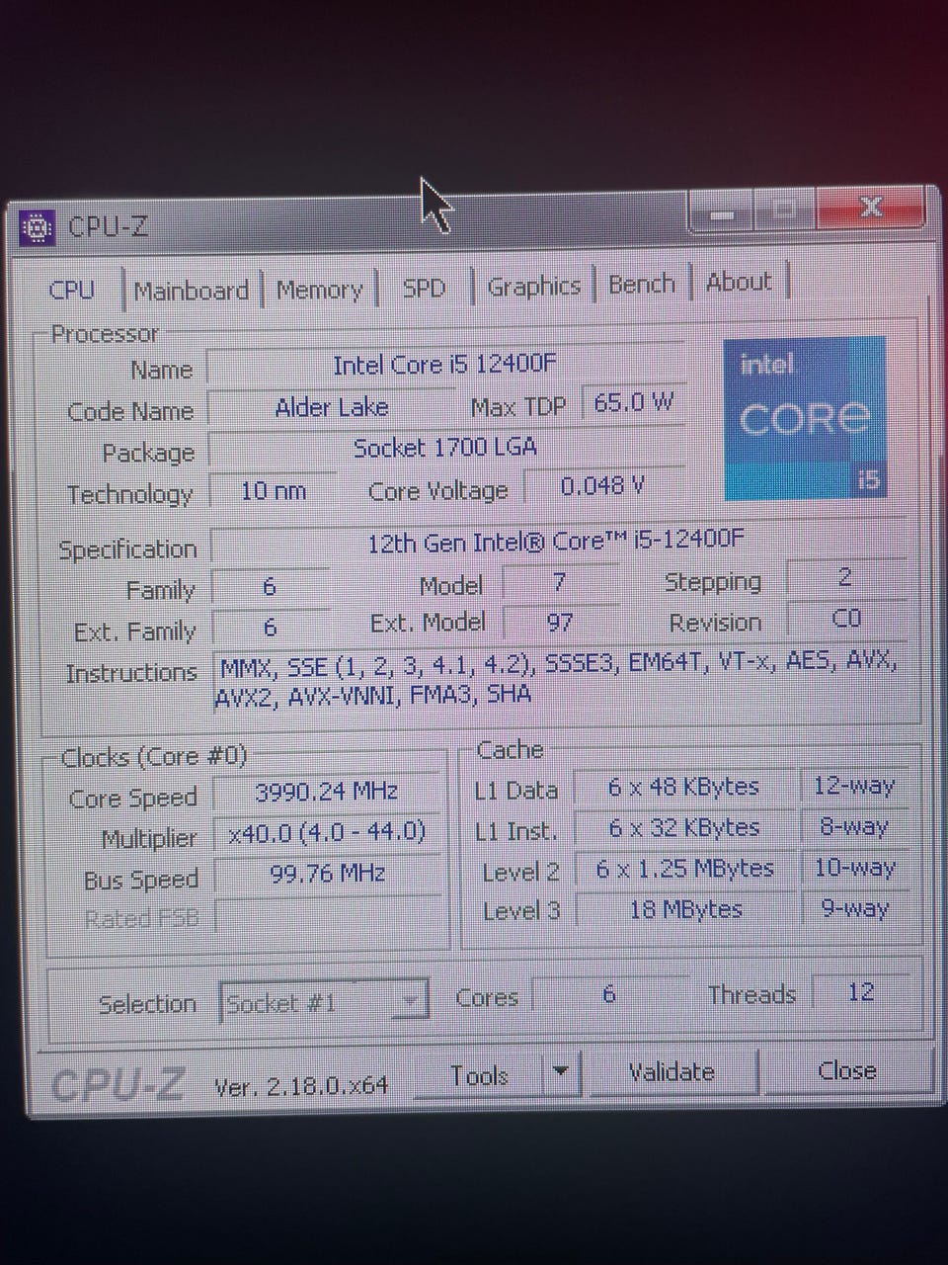Select the CPU tab
This screenshot has height=1265, width=948.
[71, 291]
